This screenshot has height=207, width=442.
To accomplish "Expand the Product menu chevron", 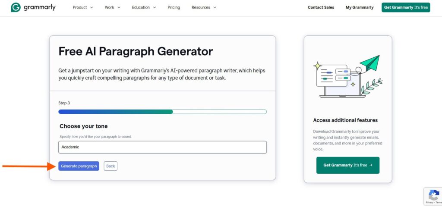I will pos(92,8).
